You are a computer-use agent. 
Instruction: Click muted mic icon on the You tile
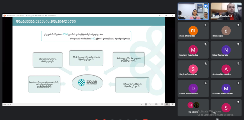238,102
